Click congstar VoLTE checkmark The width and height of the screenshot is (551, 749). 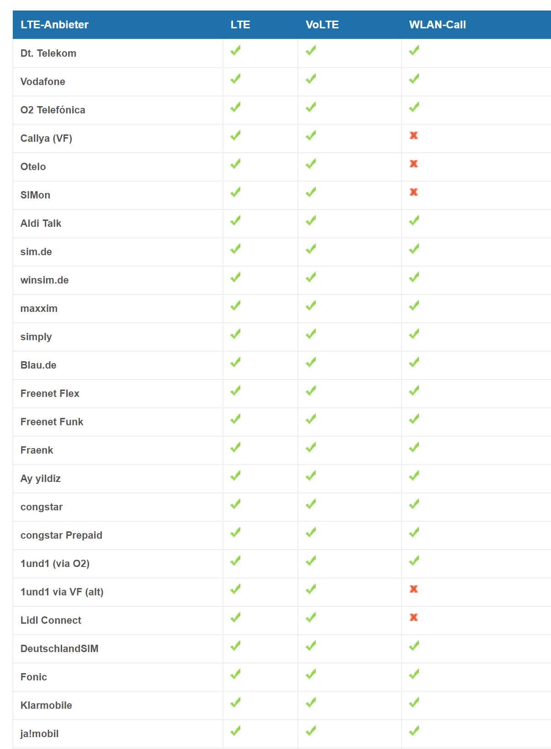pos(311,504)
